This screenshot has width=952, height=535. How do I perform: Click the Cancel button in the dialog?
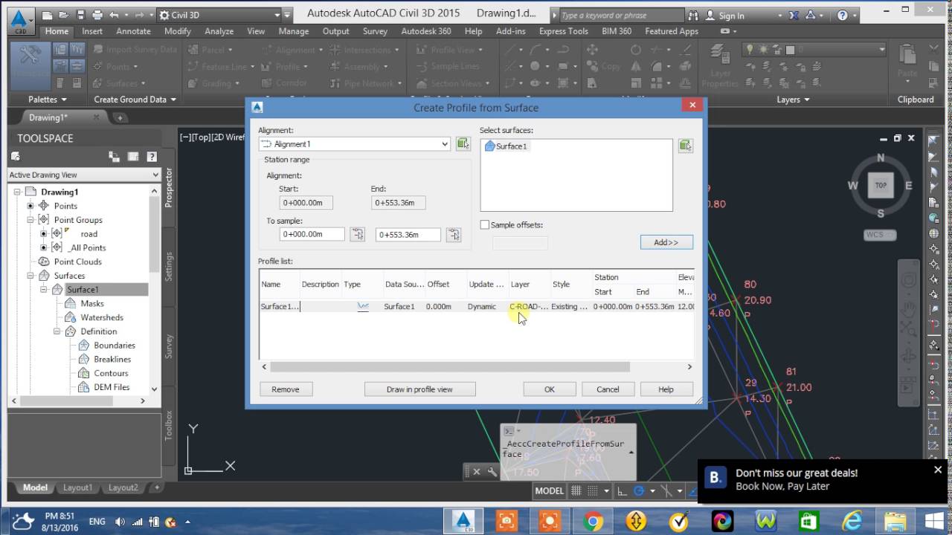(608, 389)
